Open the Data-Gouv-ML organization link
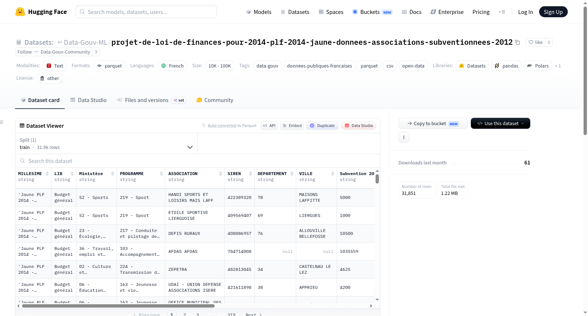This screenshot has height=316, width=588. 85,42
